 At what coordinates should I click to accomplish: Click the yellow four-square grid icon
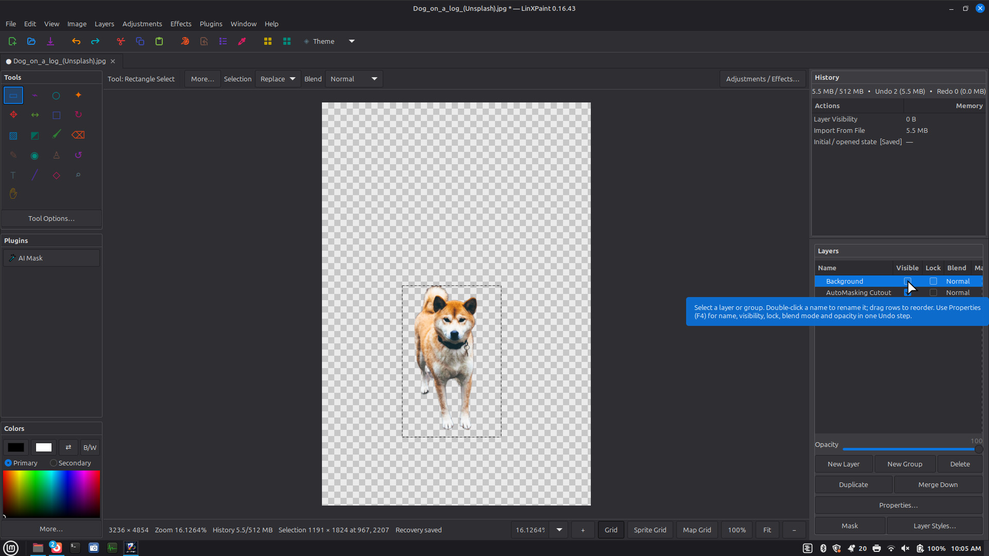point(268,41)
